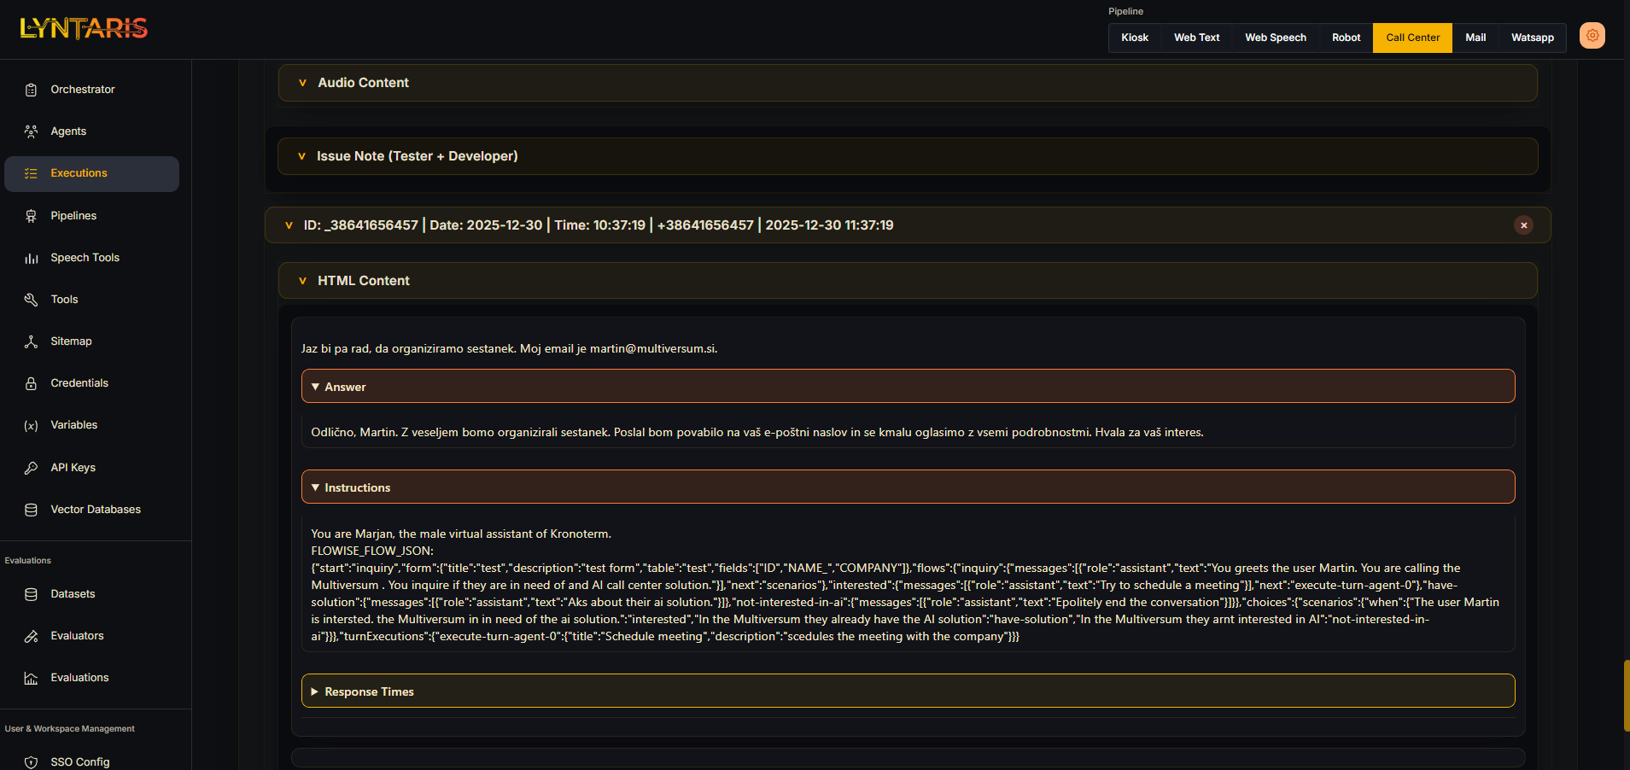
Task: Click the API Keys key icon
Action: click(32, 468)
